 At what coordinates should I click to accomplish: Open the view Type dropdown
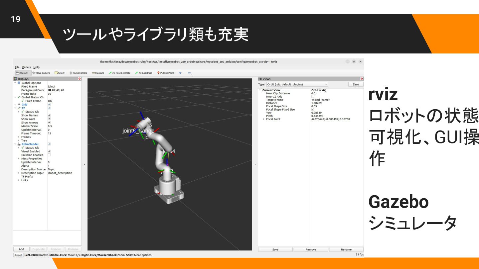[297, 84]
